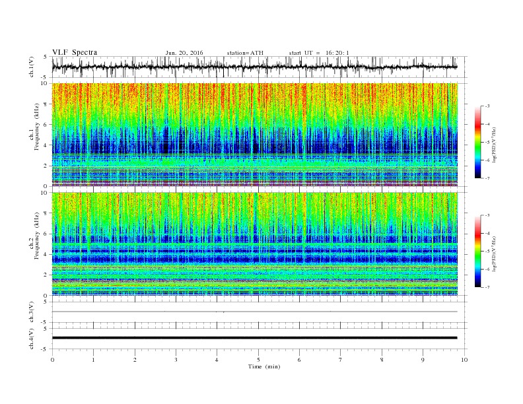Click the "ch.3(V)" axis label

point(31,312)
